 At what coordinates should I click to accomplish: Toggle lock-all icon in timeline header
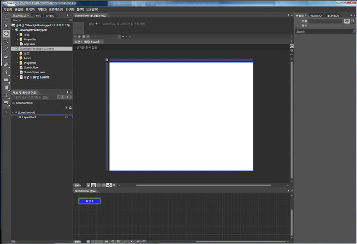point(71,107)
